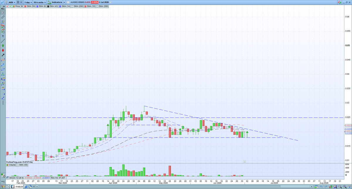The height and width of the screenshot is (189, 352).
Task: Click the 2 Jul 2026 date text
Action: click(x=104, y=2)
